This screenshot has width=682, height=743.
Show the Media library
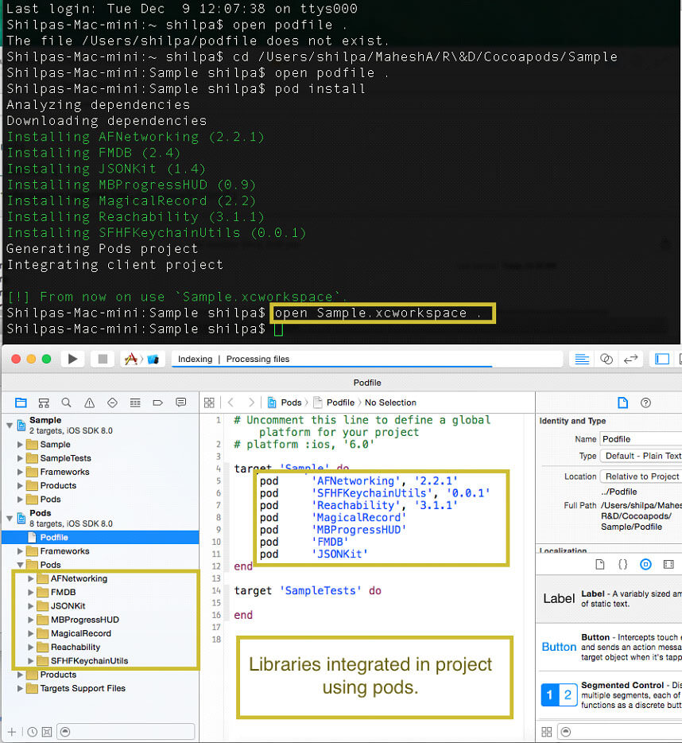668,564
